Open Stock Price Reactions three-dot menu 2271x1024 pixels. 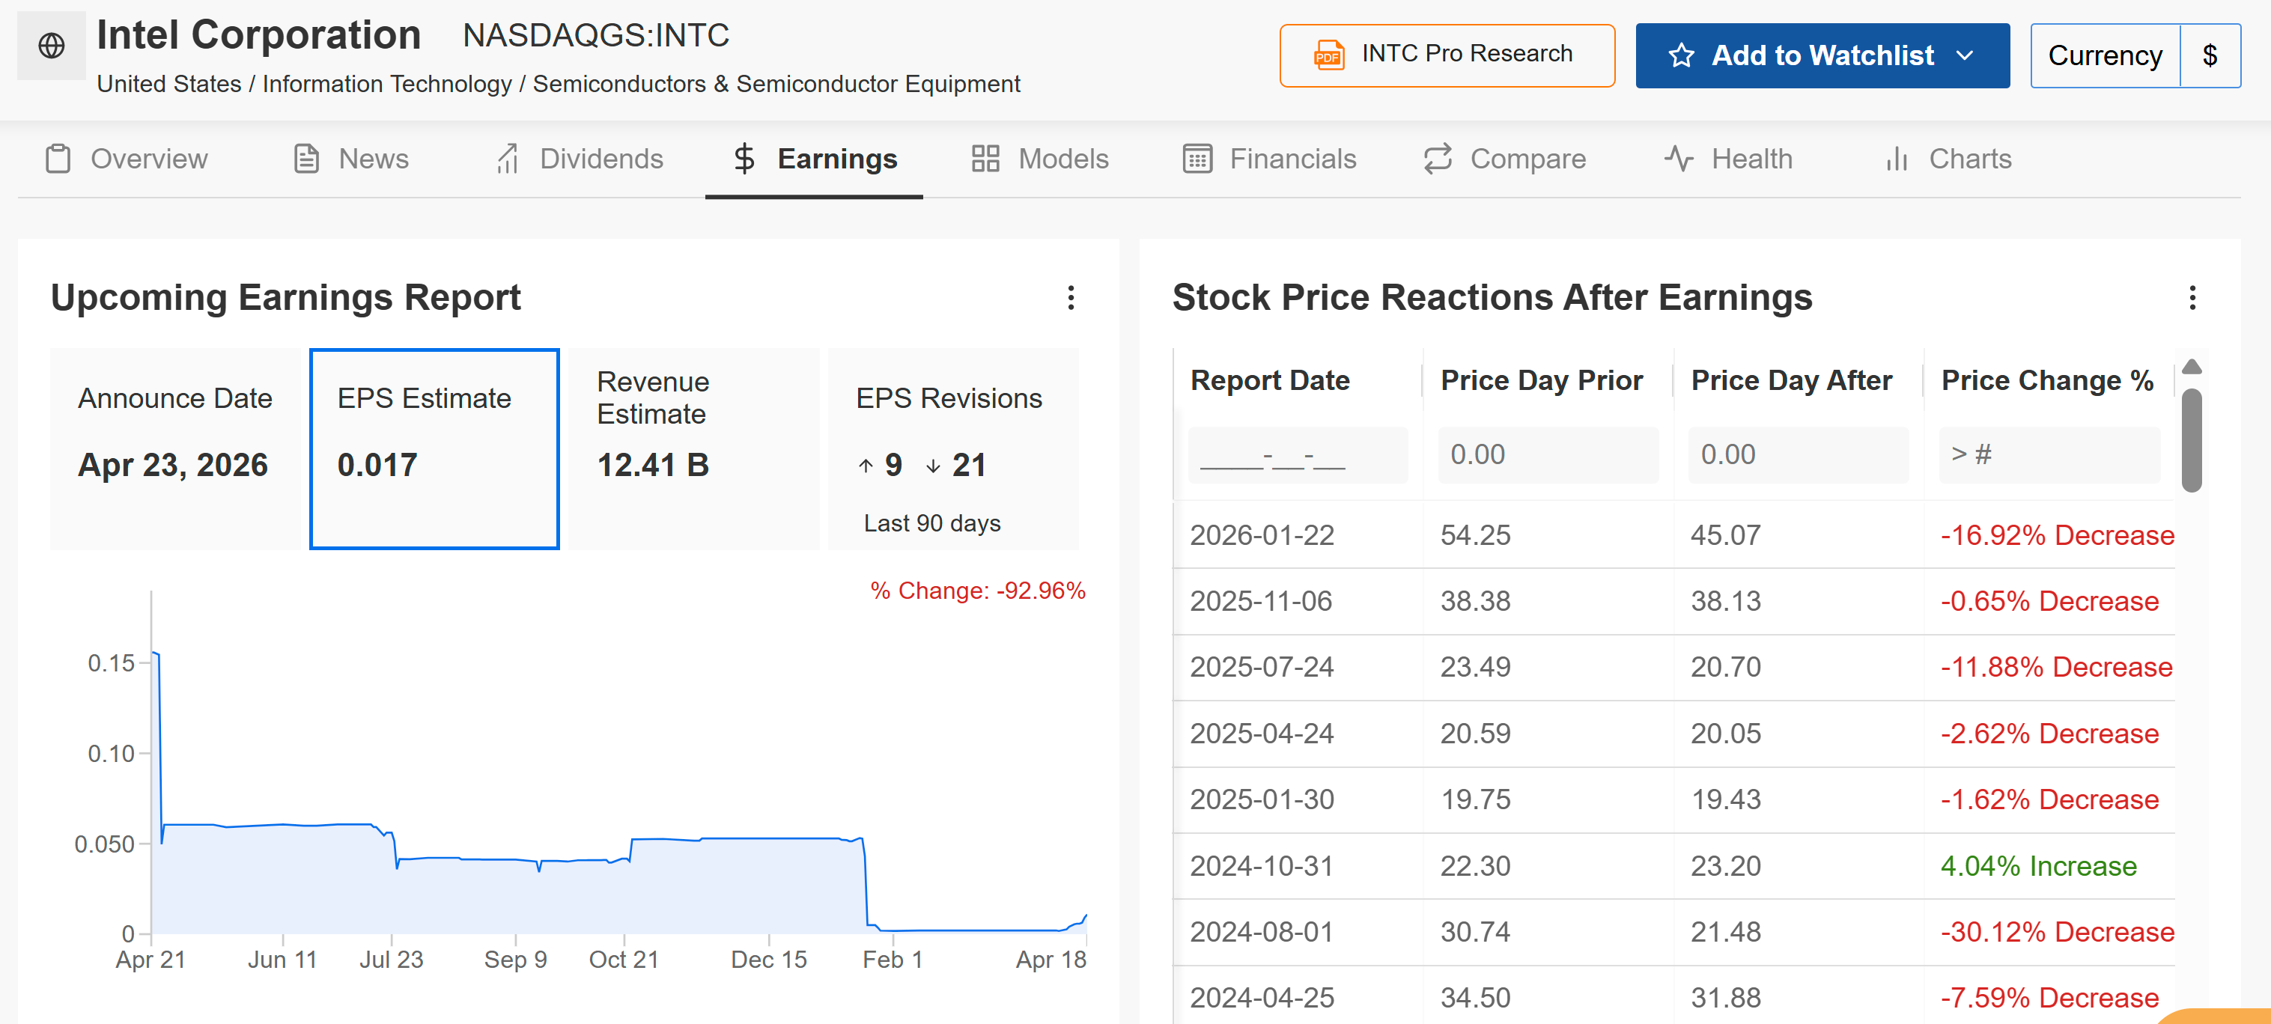coord(2193,299)
